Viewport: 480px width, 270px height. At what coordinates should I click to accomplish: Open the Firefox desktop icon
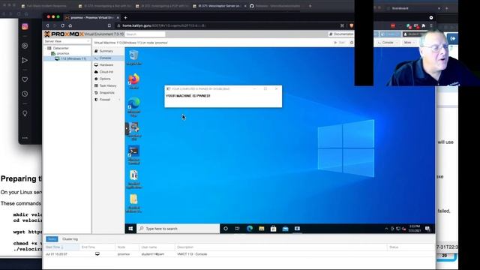(x=133, y=81)
